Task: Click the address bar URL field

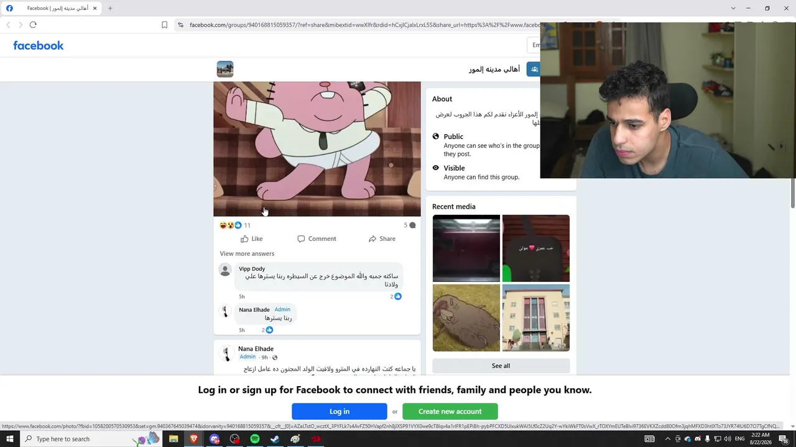Action: tap(364, 25)
